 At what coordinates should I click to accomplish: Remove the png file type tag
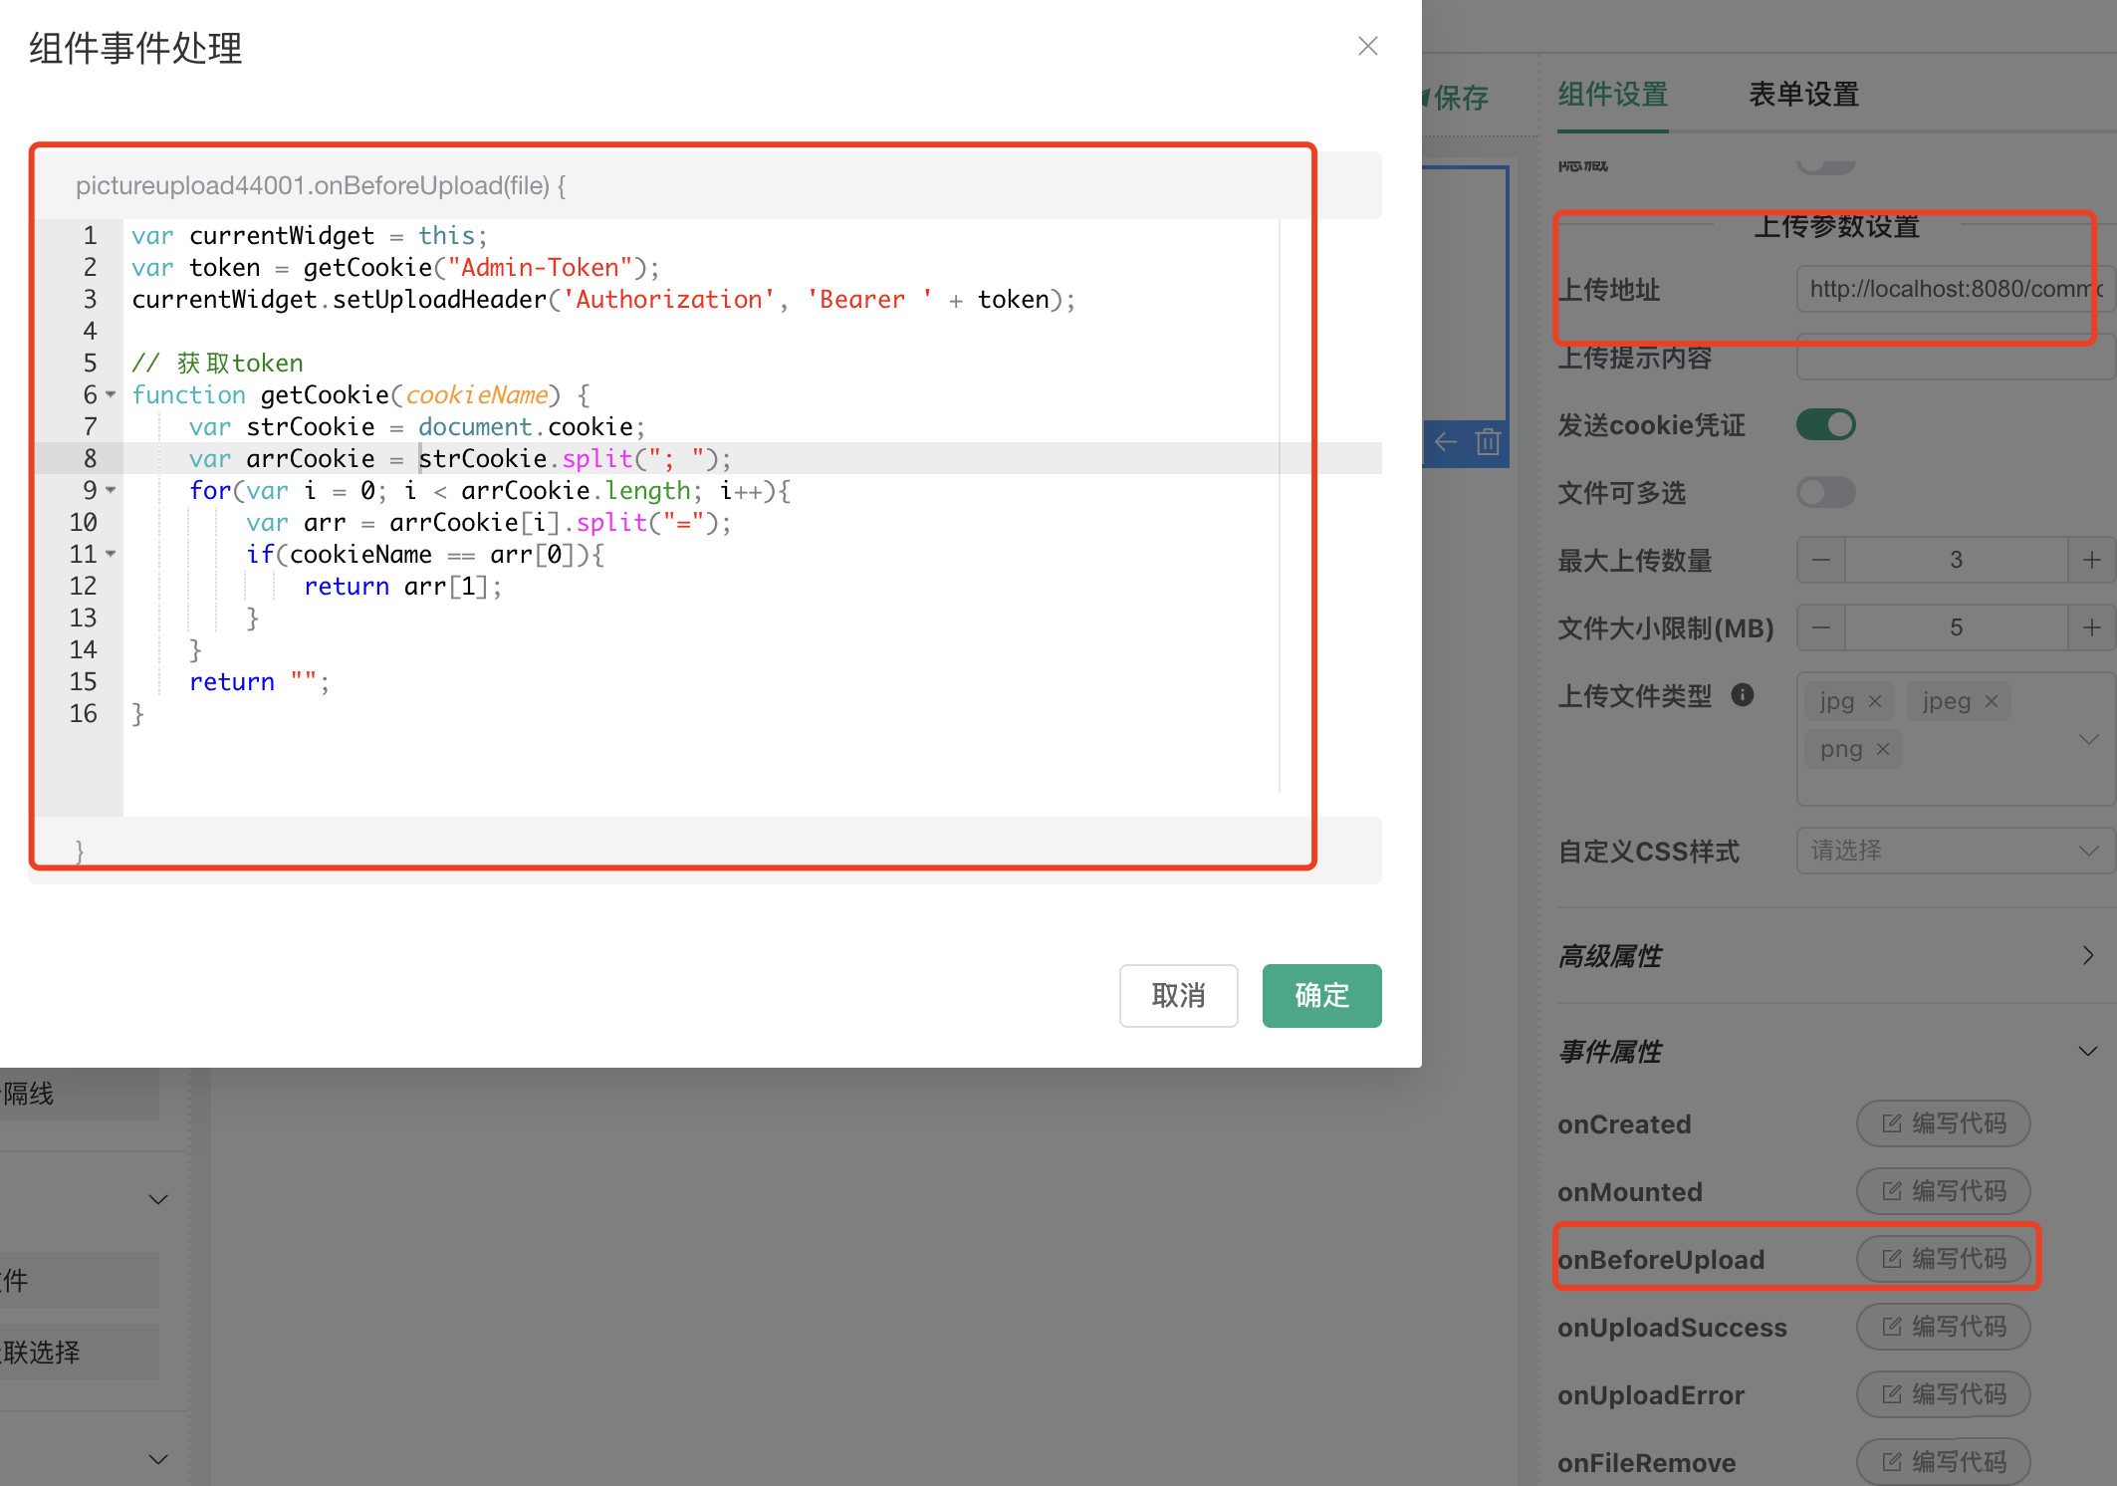(1883, 749)
